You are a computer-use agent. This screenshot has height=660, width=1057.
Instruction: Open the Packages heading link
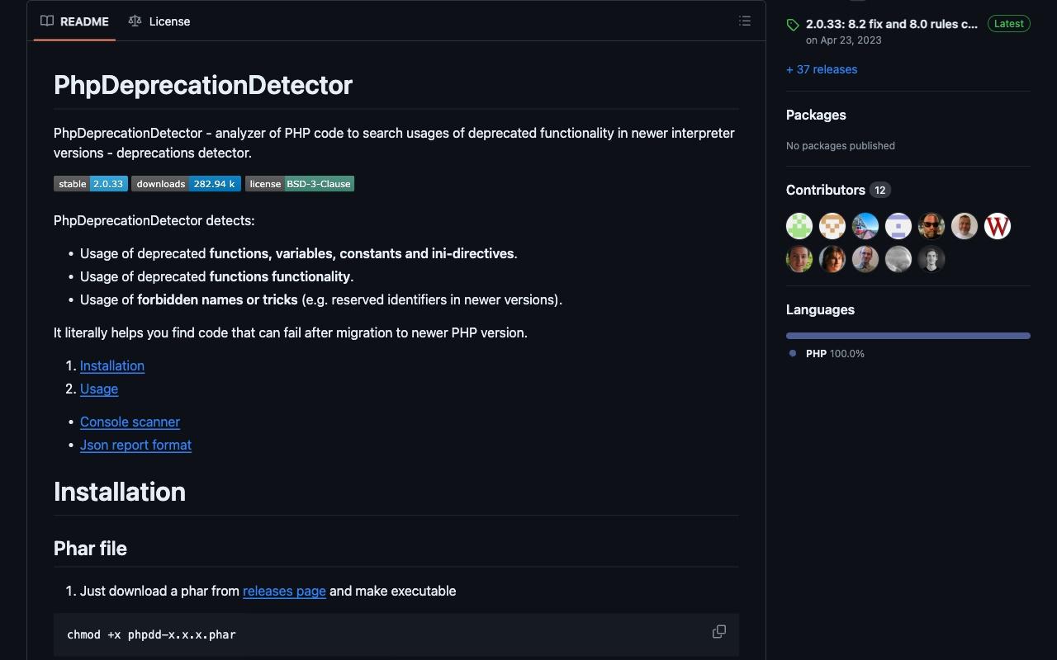[x=816, y=115]
